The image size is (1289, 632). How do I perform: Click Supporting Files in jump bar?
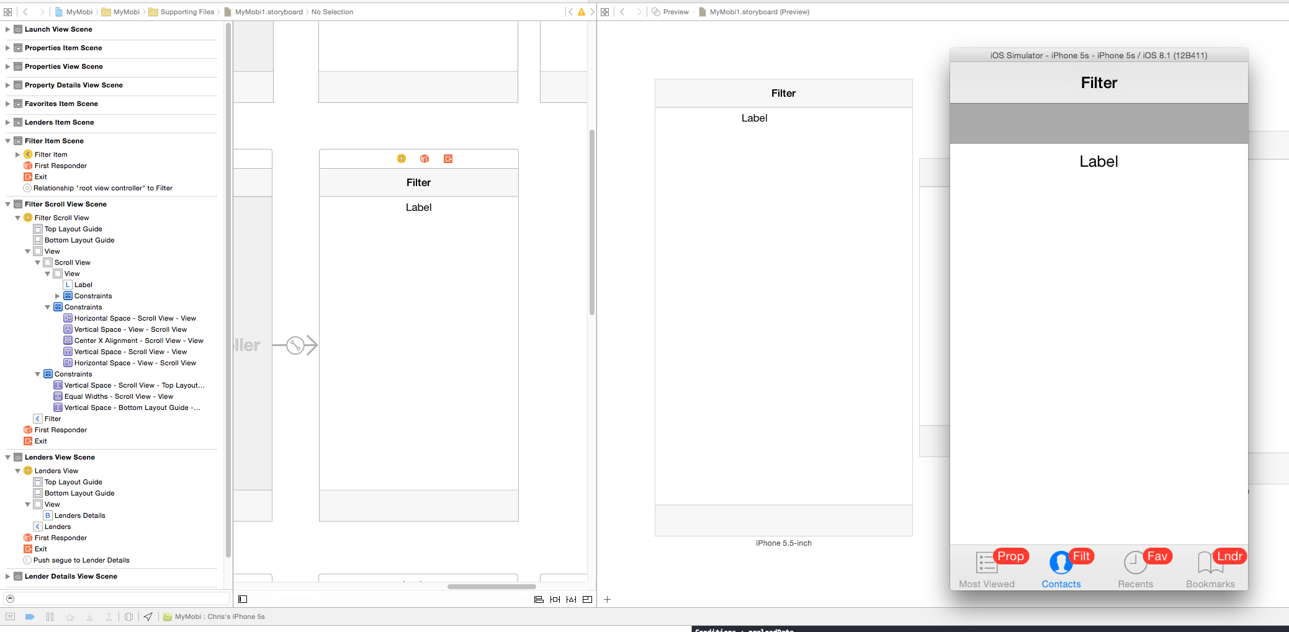click(181, 12)
